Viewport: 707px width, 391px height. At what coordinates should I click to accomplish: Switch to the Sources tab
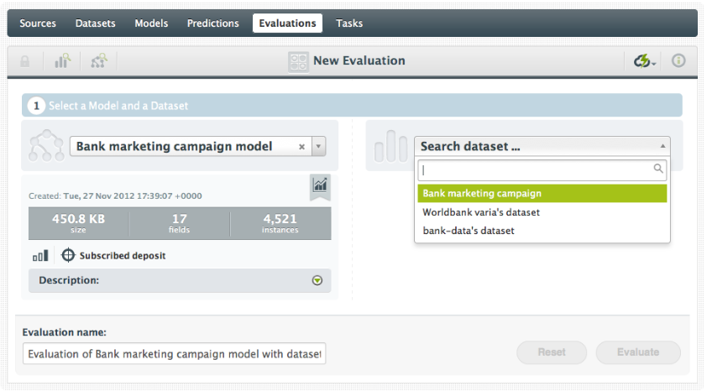pos(38,23)
